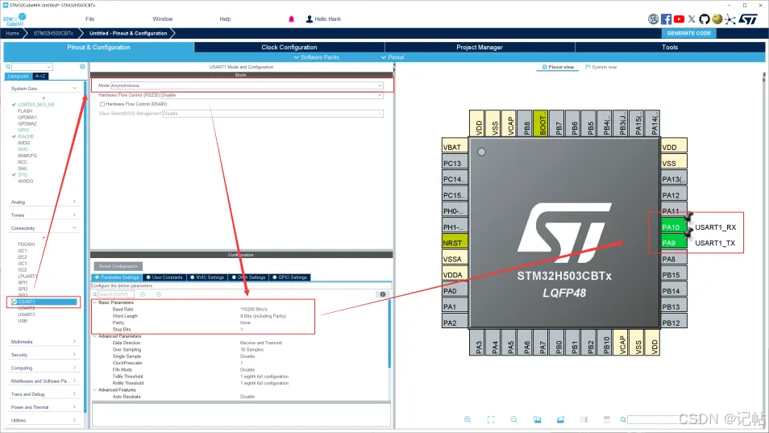This screenshot has height=433, width=769.
Task: Select the BOOT0 pin on chip
Action: click(540, 123)
